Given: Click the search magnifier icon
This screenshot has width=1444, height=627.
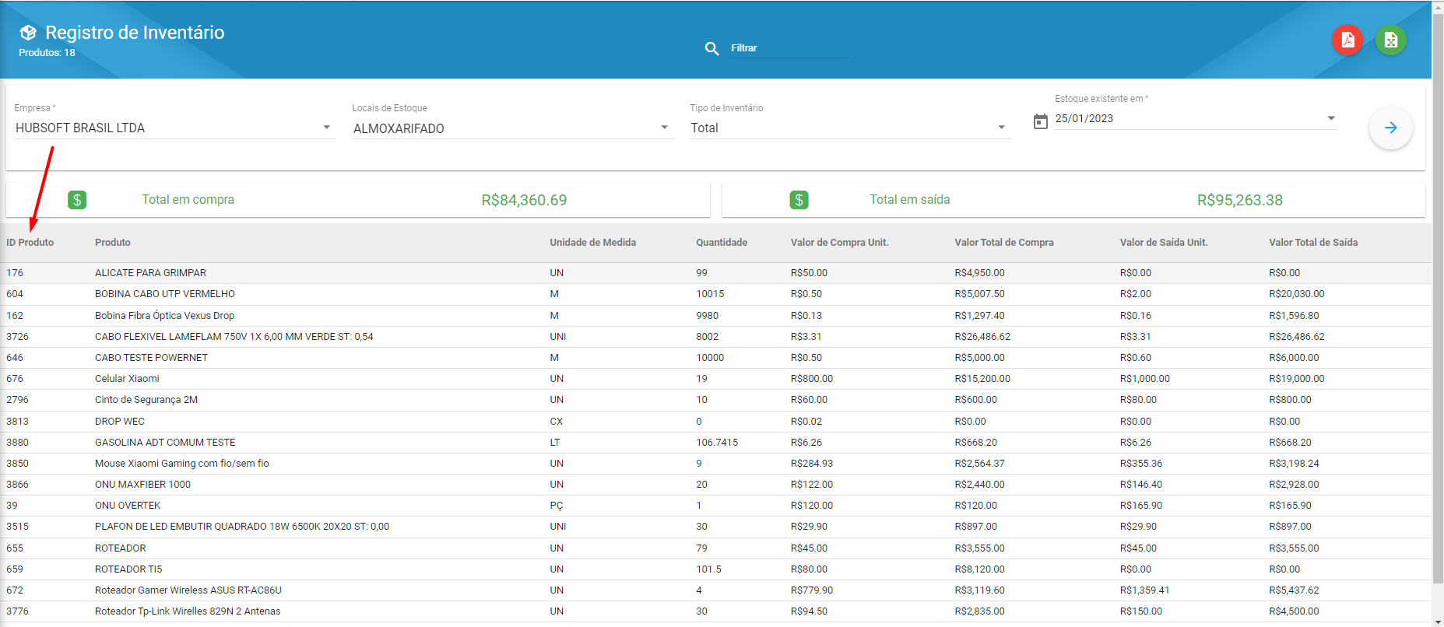Looking at the screenshot, I should pos(711,48).
